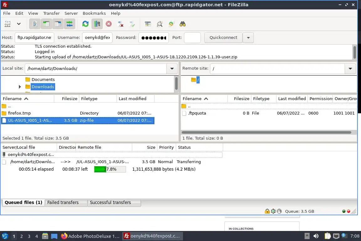Open speed limits gauge icon
This screenshot has width=361, height=241.
(x=279, y=211)
